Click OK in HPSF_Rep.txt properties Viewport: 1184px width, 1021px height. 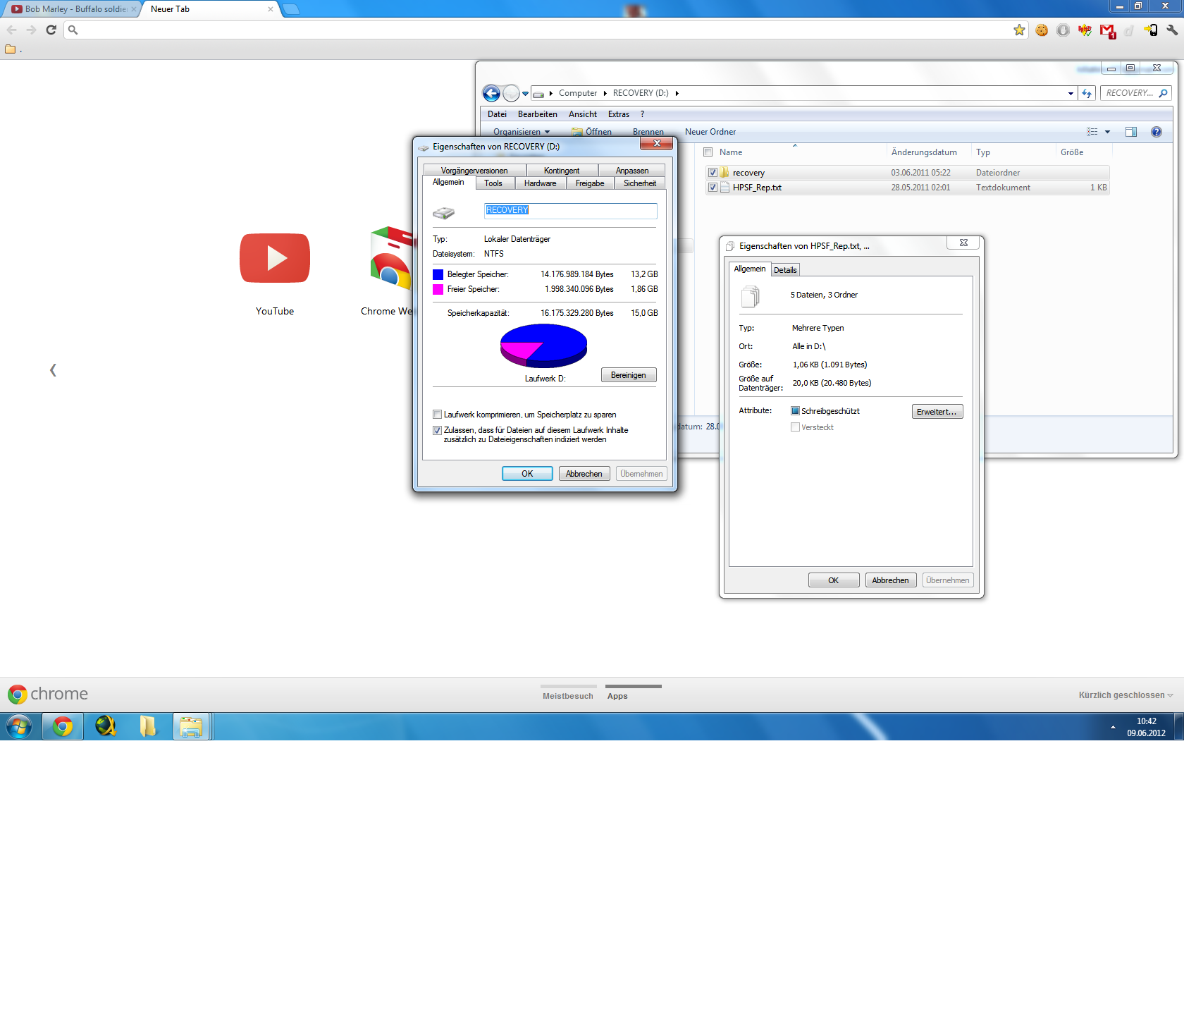tap(834, 580)
